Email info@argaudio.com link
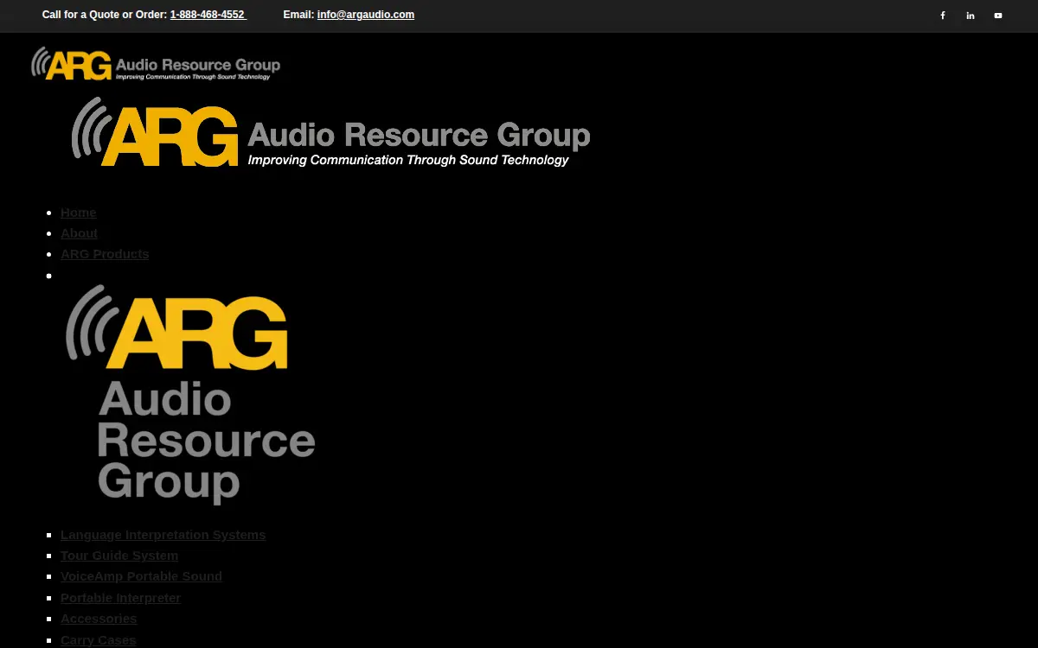 366,15
